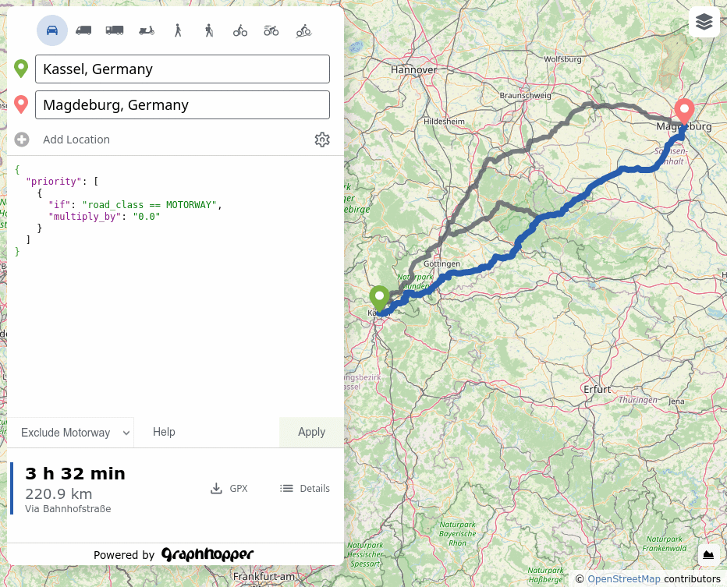Expand the route Details list
727x587 pixels.
coord(305,489)
